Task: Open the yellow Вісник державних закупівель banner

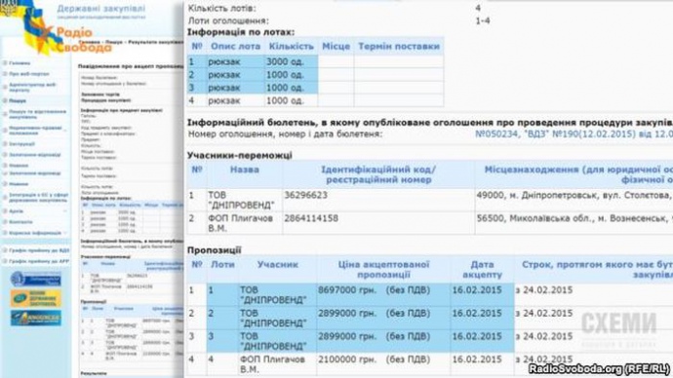Action: tap(36, 298)
